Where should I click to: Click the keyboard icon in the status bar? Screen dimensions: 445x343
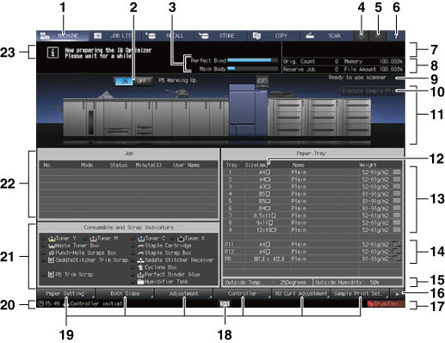pyautogui.click(x=225, y=303)
